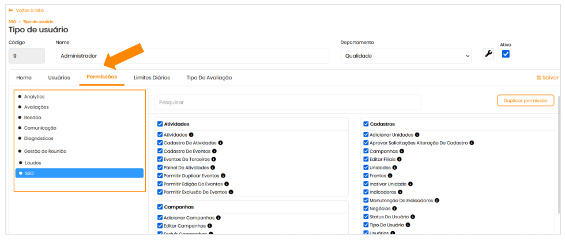This screenshot has height=242, width=565.
Task: Click info icon next to Cadastro De Atividades
Action: click(220, 143)
